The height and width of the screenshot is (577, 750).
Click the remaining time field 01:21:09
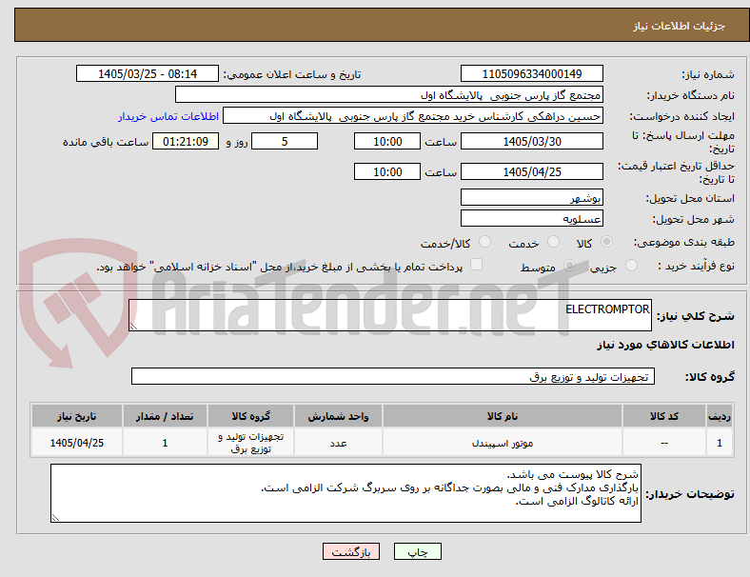point(186,141)
